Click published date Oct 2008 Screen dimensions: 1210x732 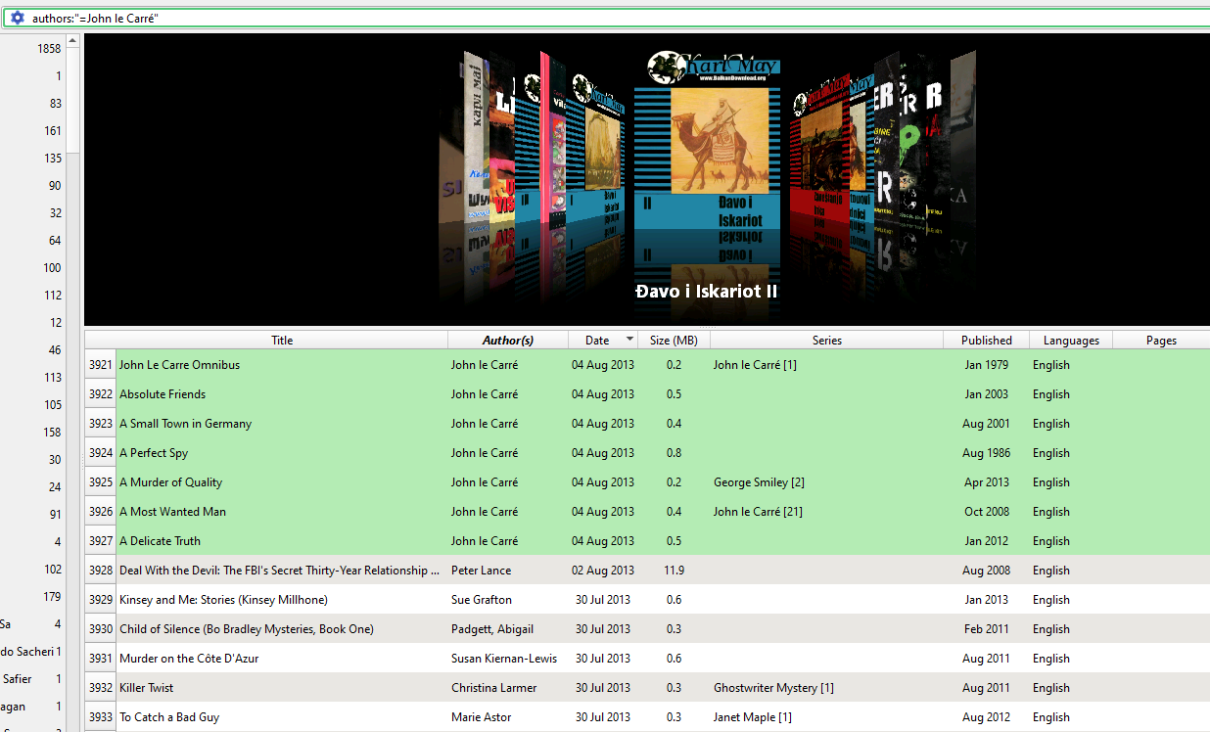[x=987, y=512]
